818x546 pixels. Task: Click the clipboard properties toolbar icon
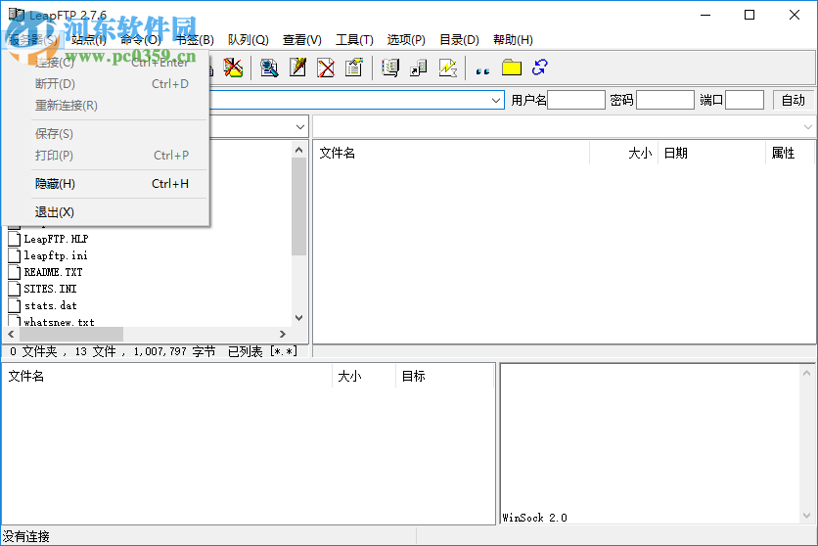tap(353, 68)
